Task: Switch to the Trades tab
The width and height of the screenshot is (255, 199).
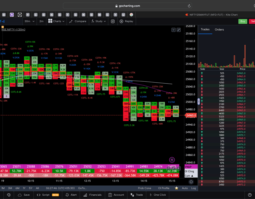Action: point(205,30)
